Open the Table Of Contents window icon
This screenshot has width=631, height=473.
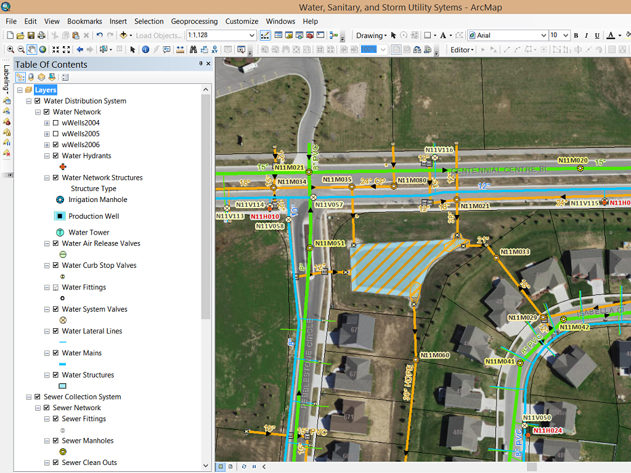[x=278, y=35]
